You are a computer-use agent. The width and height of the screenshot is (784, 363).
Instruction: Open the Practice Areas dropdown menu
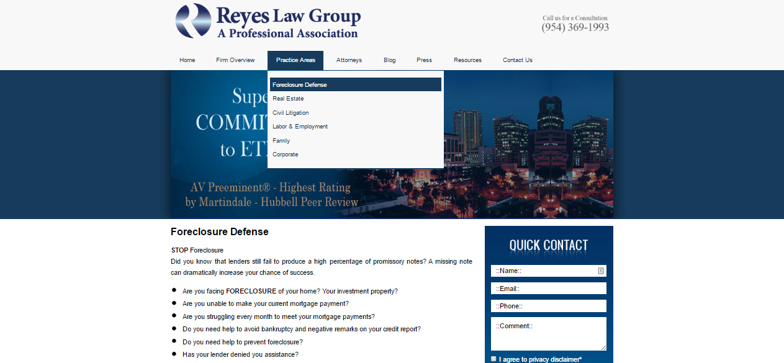tap(295, 60)
